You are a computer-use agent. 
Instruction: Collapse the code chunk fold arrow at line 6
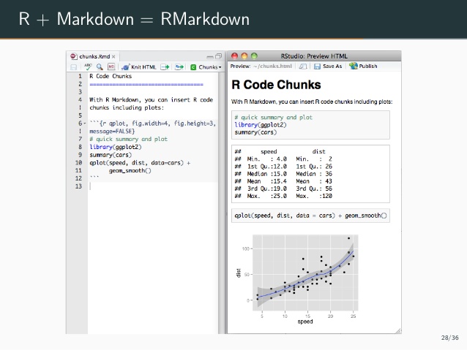pos(85,123)
